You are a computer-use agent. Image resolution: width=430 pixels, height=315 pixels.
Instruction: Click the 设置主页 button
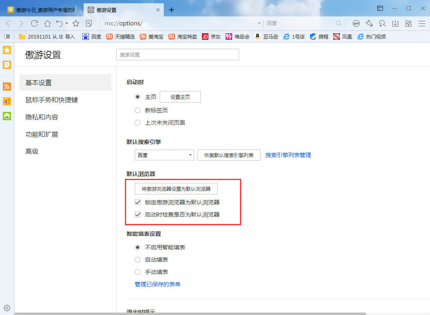(180, 96)
